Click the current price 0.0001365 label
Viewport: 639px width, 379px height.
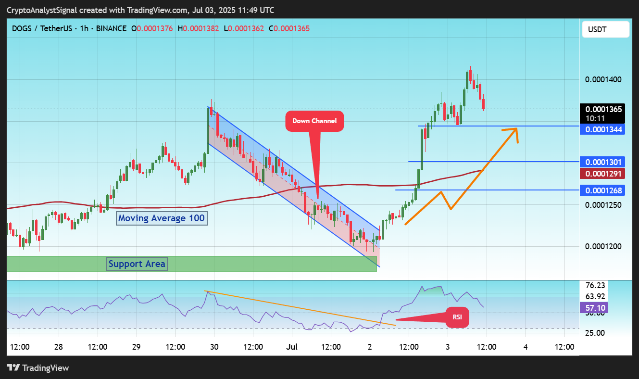pyautogui.click(x=603, y=109)
